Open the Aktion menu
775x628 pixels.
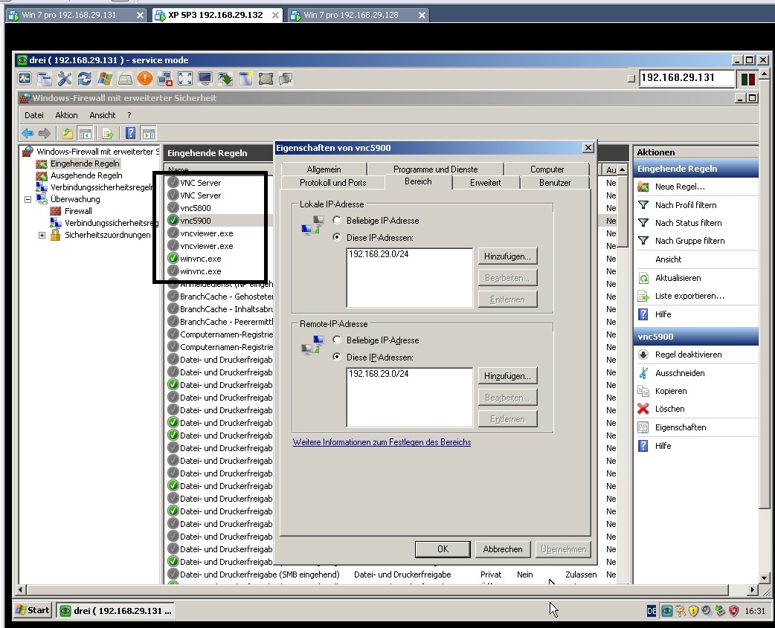[x=66, y=115]
